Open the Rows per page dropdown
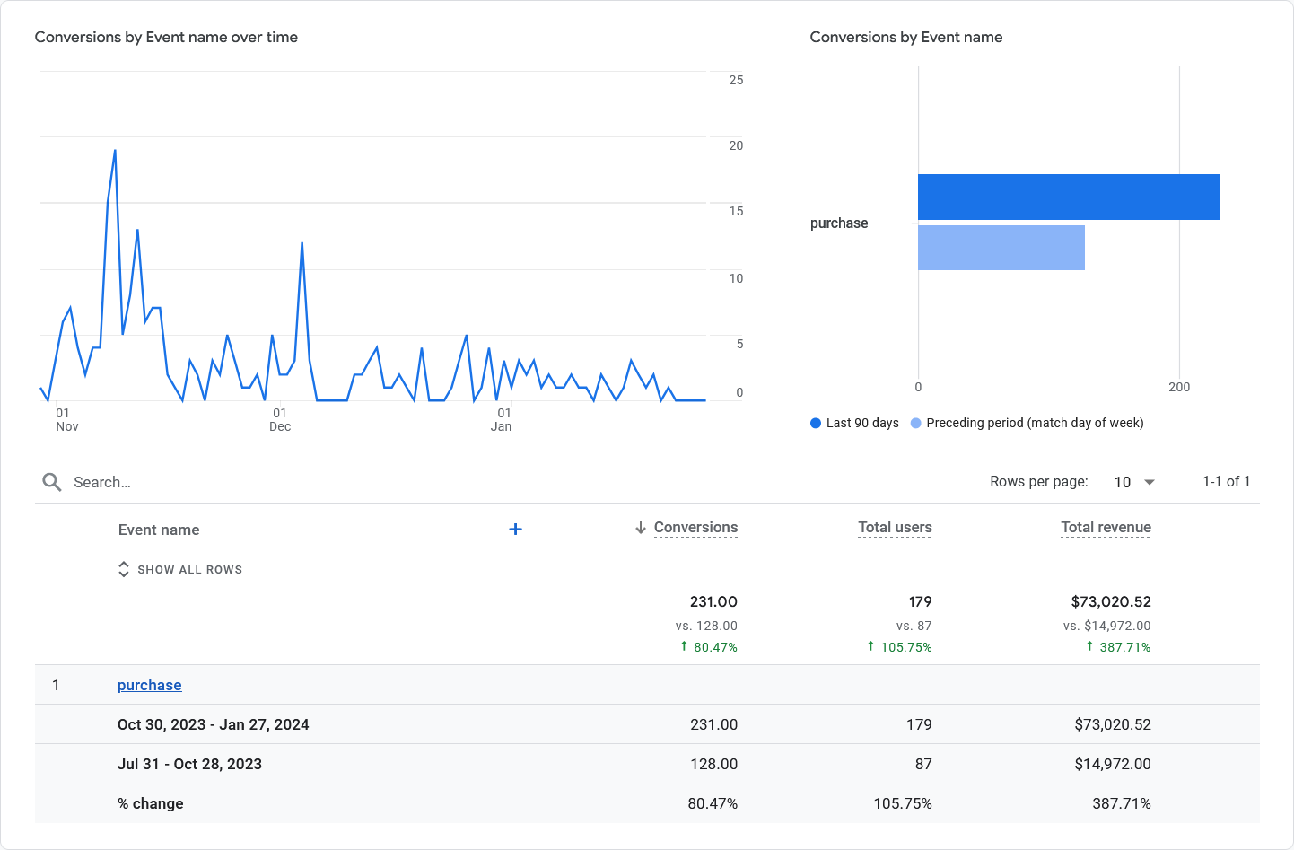Viewport: 1294px width, 850px height. point(1134,482)
